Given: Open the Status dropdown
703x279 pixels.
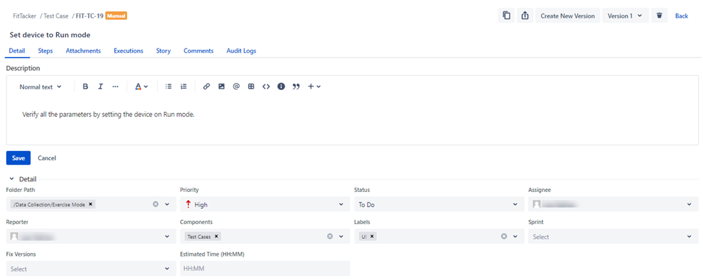Looking at the screenshot, I should click(439, 204).
